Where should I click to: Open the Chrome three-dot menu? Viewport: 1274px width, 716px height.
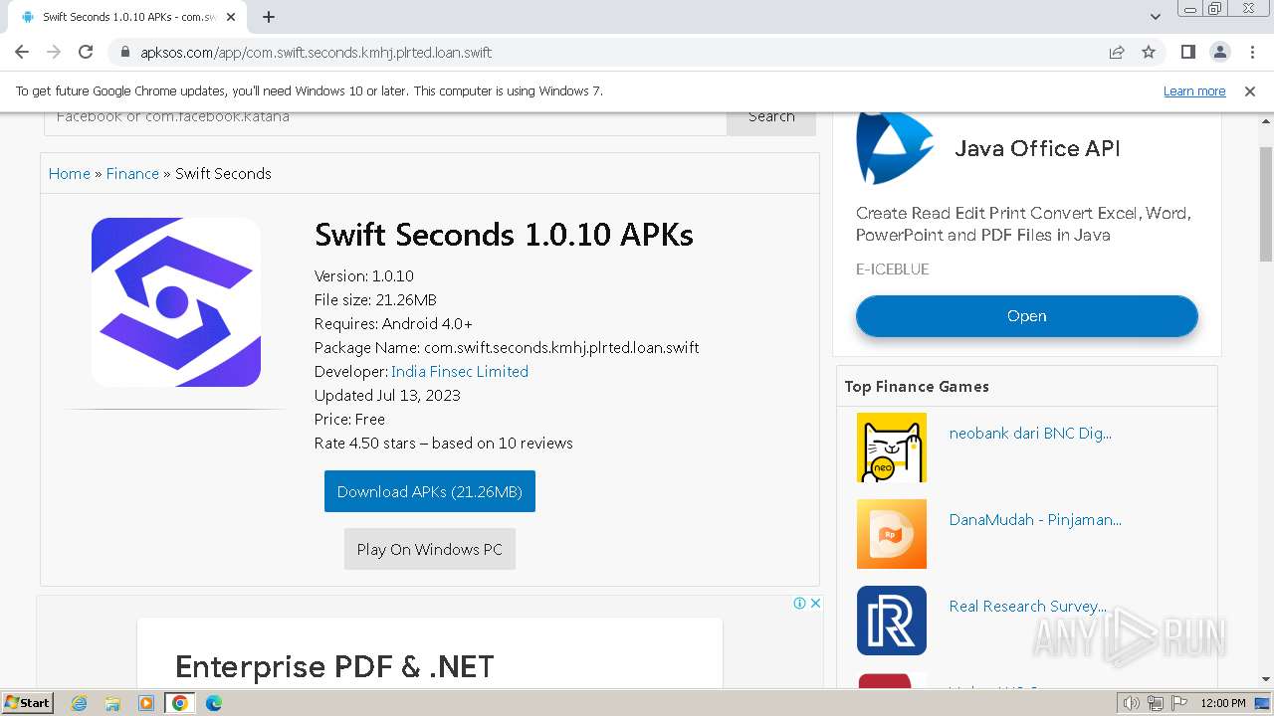click(x=1251, y=52)
